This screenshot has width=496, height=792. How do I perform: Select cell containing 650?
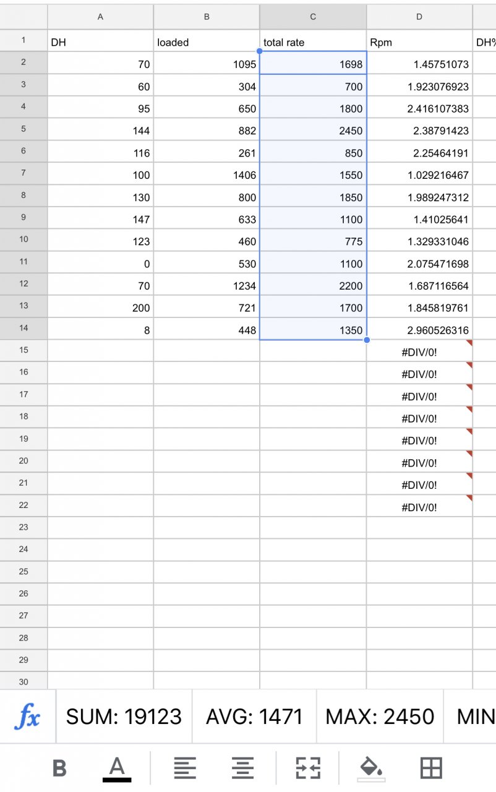tap(207, 108)
